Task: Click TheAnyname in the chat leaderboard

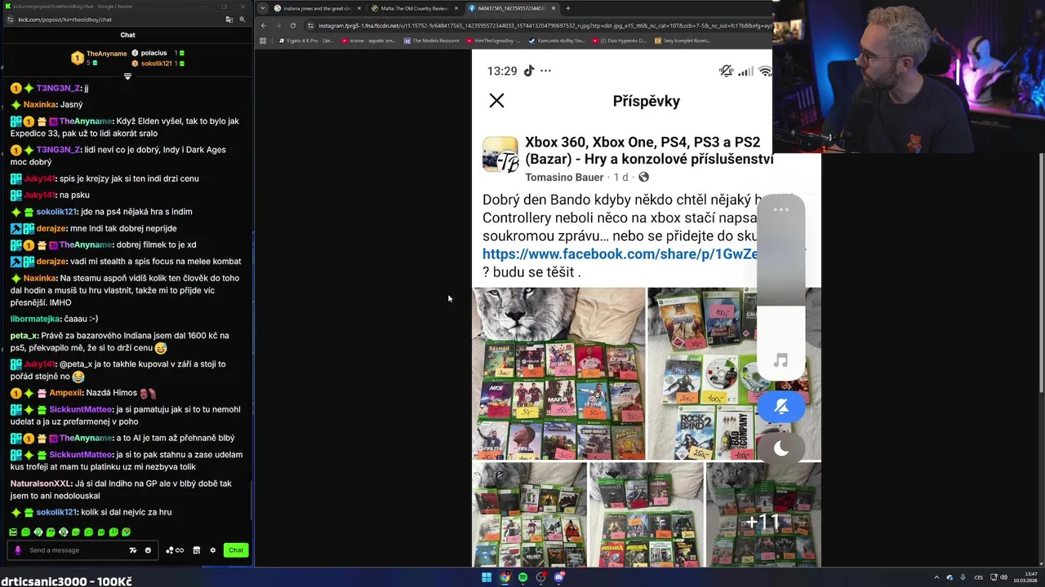Action: point(106,54)
